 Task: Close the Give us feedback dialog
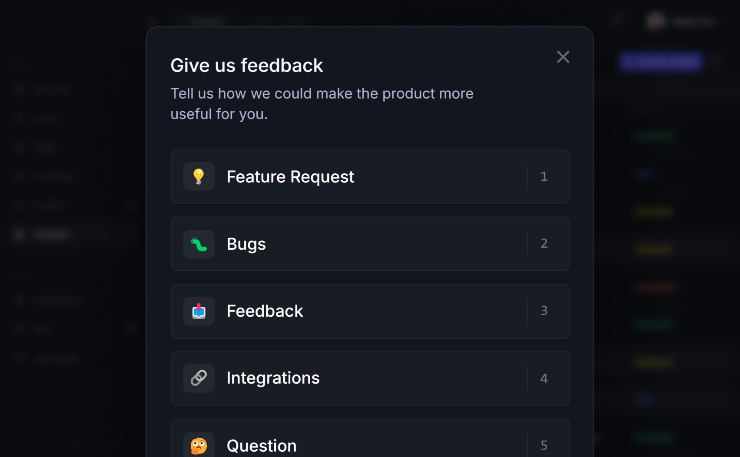[563, 57]
